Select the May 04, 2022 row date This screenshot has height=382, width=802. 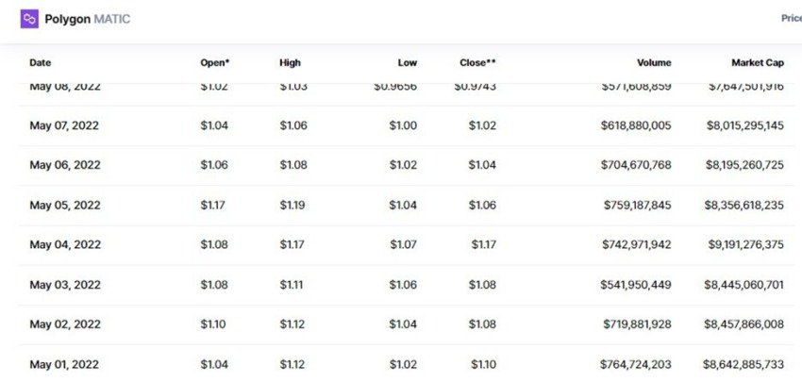click(65, 244)
